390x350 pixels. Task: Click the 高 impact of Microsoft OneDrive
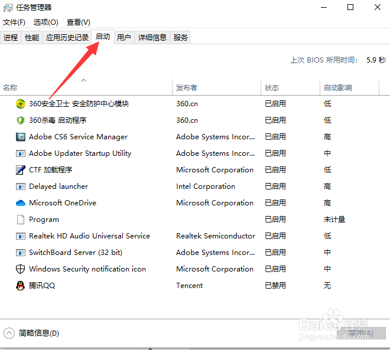327,203
